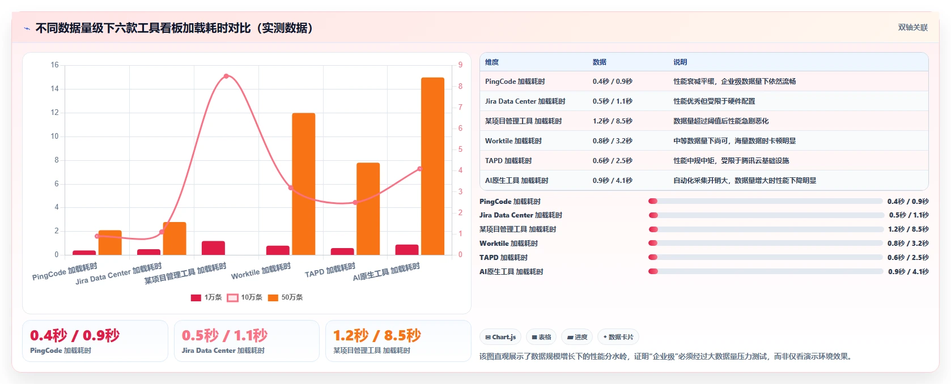Click the PingCode 加载耗时 x-axis label
This screenshot has height=384, width=951.
pos(65,271)
